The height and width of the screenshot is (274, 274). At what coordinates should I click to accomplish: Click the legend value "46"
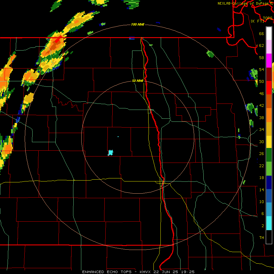click(x=262, y=94)
